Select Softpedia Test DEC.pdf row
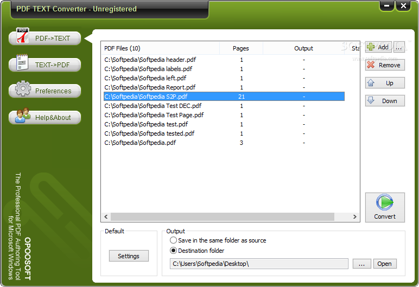This screenshot has height=287, width=419. pos(224,106)
